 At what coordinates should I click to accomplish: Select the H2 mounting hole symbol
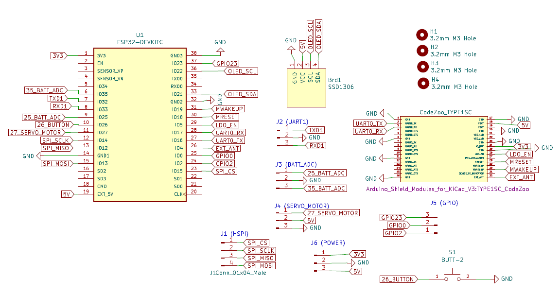[x=422, y=51]
